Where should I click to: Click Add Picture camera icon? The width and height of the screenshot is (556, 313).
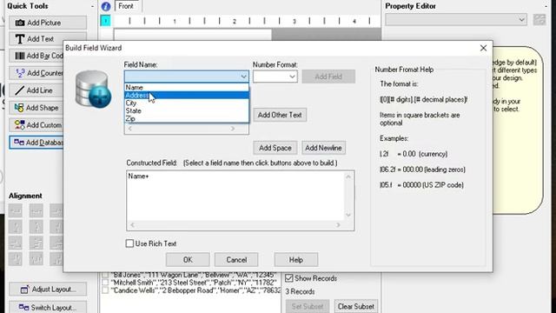click(20, 23)
